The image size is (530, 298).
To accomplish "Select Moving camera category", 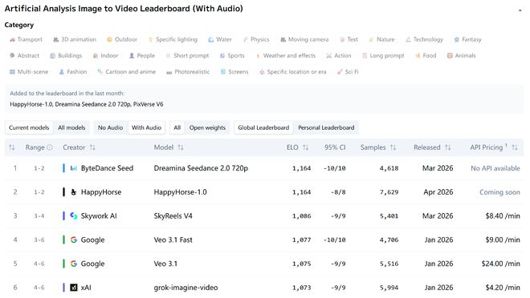I will click(x=304, y=39).
